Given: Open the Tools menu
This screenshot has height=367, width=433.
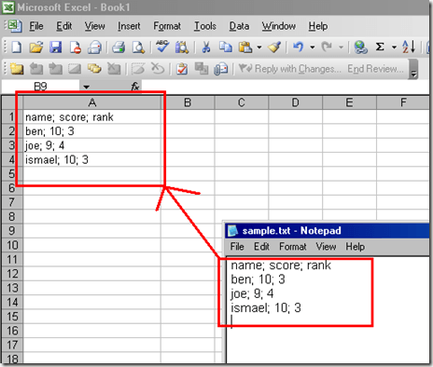Looking at the screenshot, I should point(205,26).
